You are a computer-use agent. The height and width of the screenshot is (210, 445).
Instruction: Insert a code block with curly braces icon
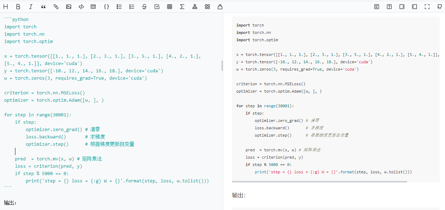tap(107, 7)
